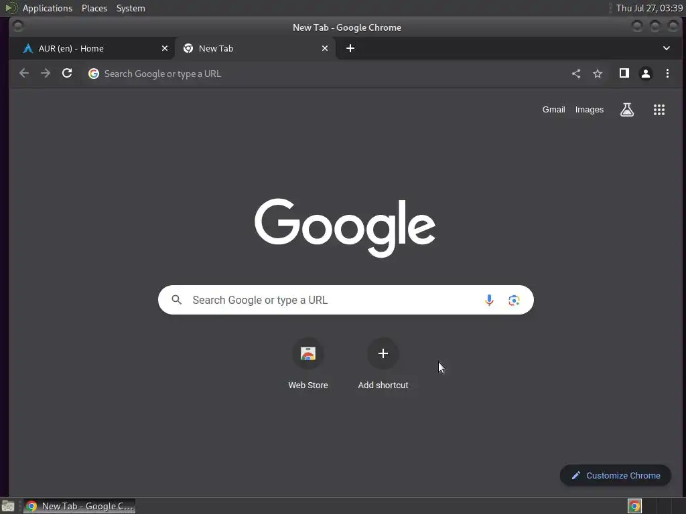Screen dimensions: 686x514
Task: Switch to the AUR (en) - Home tab
Action: coord(92,48)
